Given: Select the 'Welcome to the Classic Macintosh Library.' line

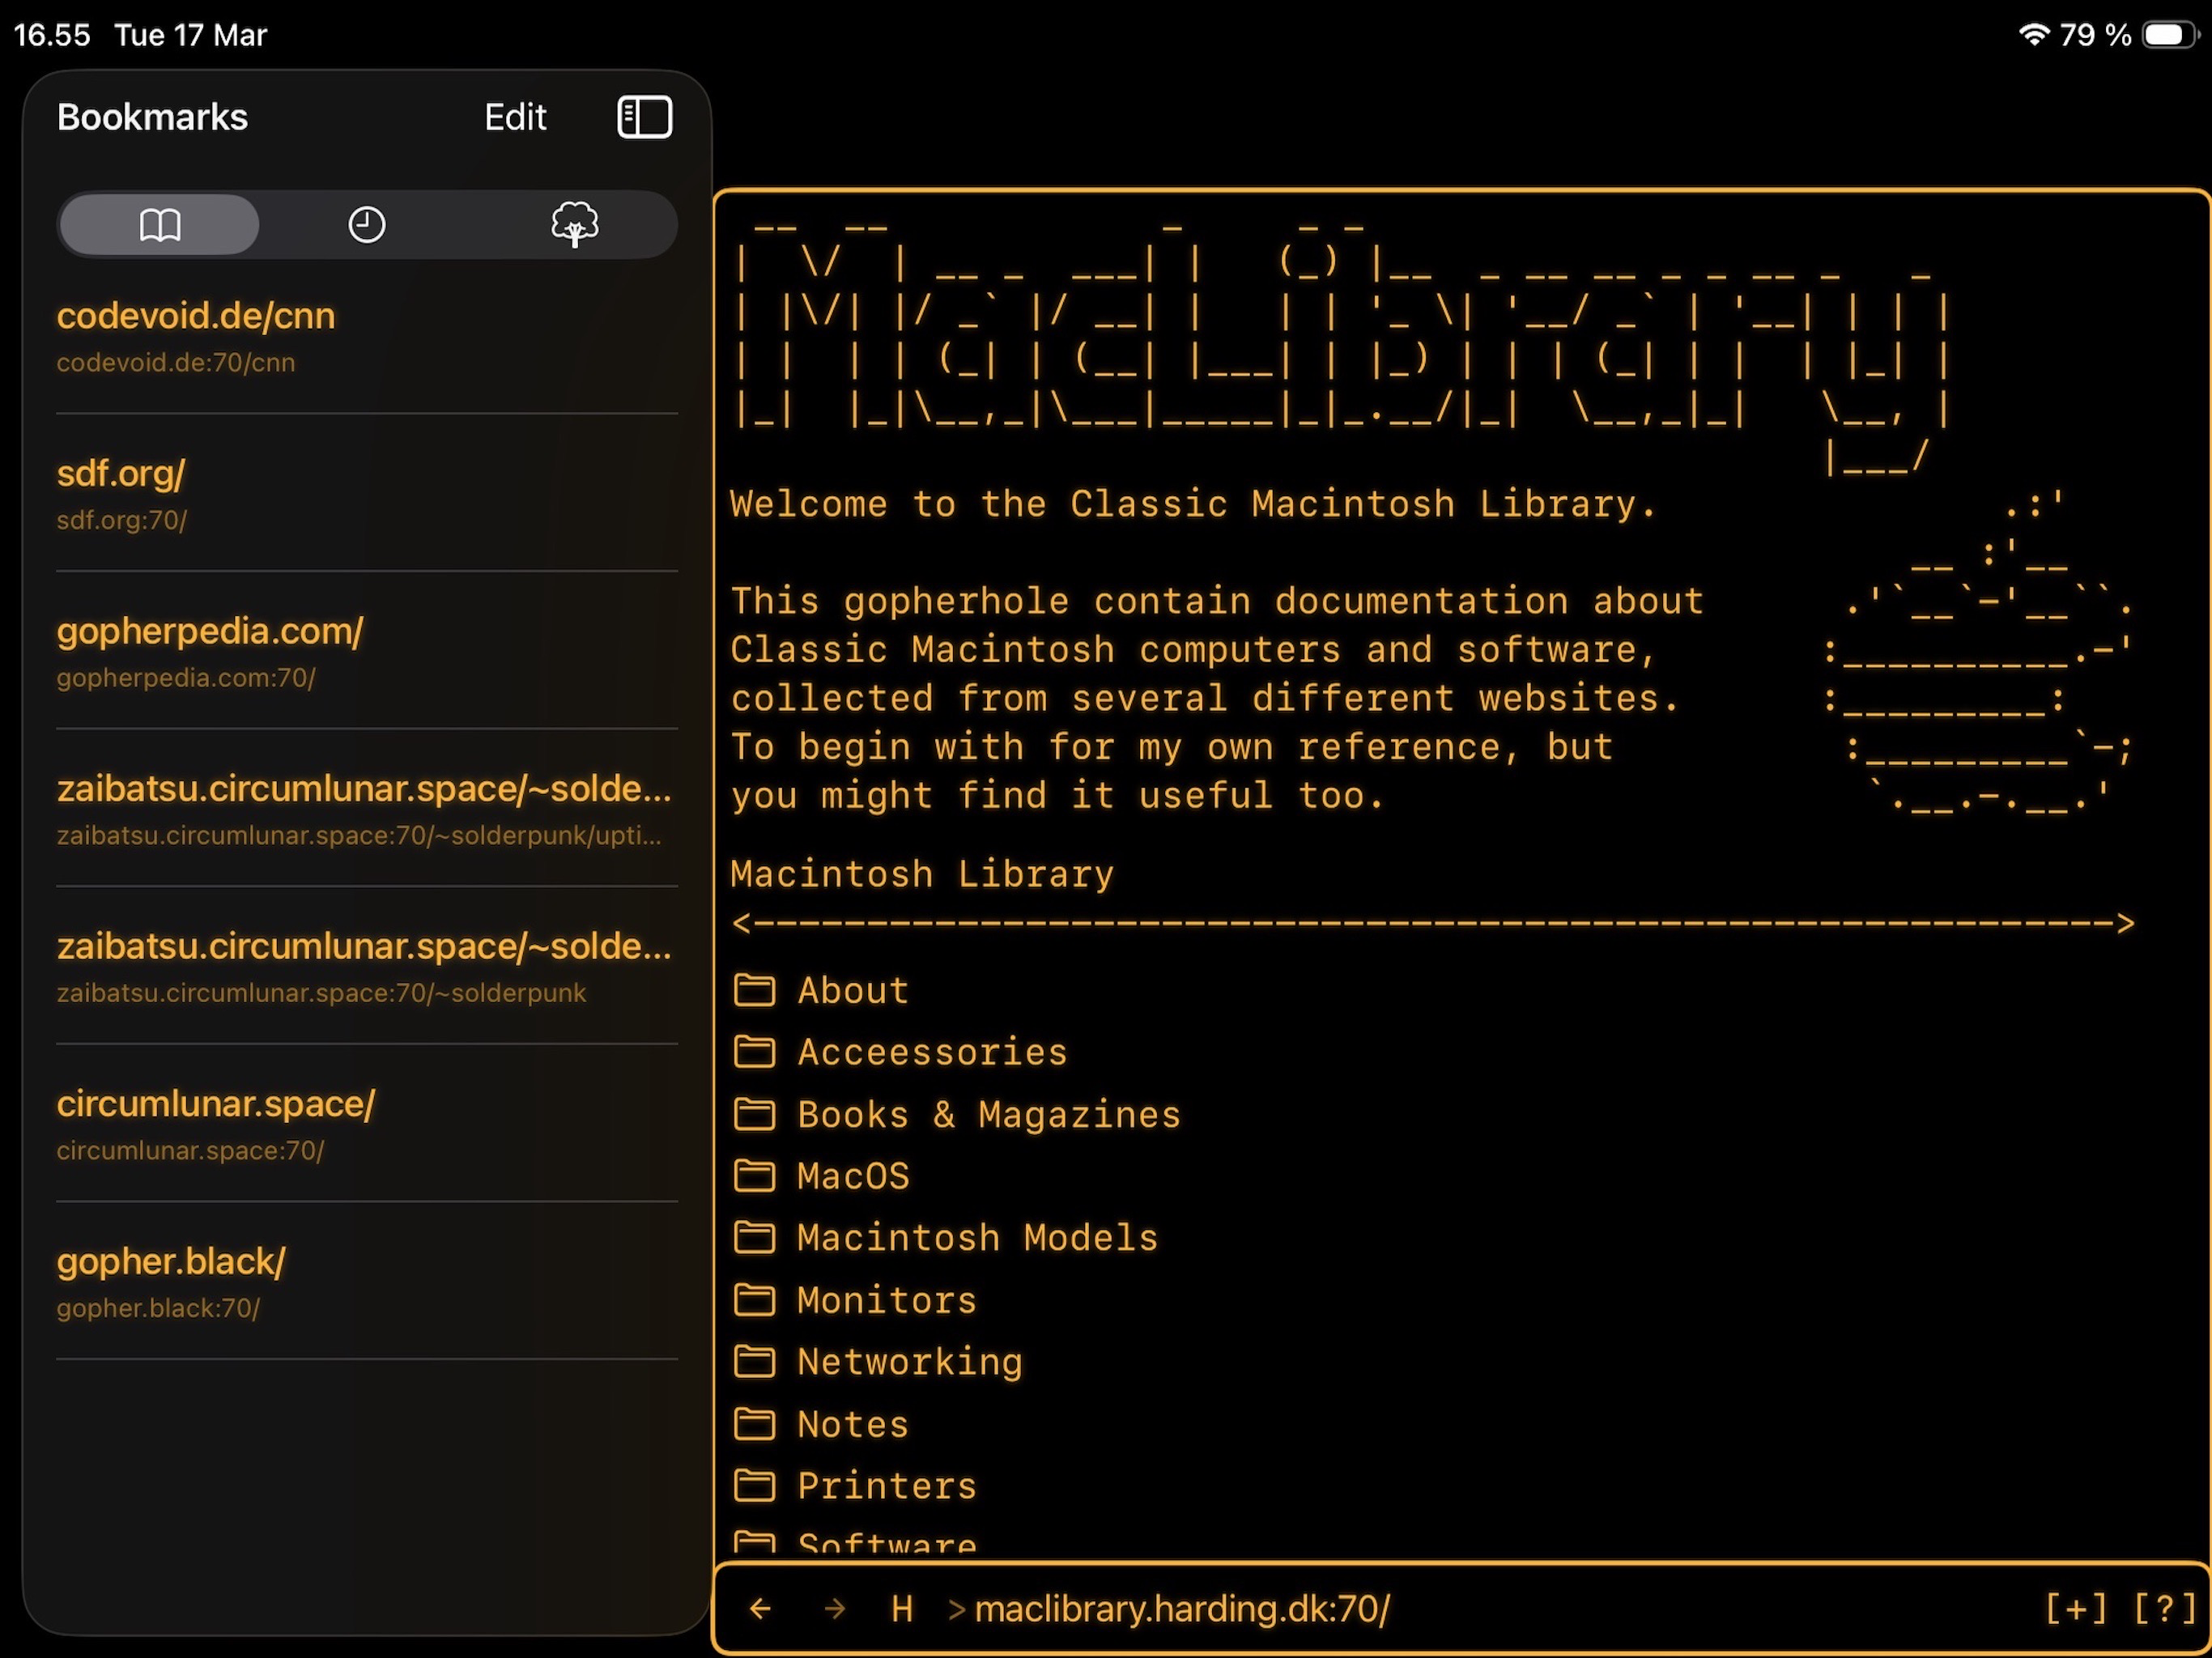Looking at the screenshot, I should [1193, 504].
